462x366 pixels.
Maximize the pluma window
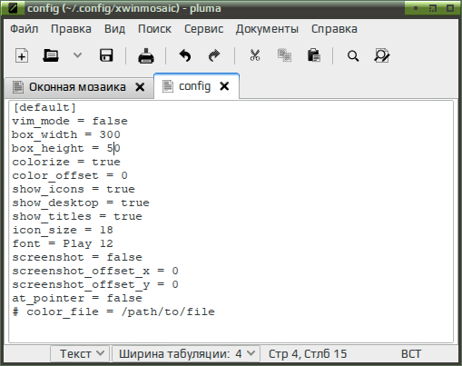(x=433, y=8)
